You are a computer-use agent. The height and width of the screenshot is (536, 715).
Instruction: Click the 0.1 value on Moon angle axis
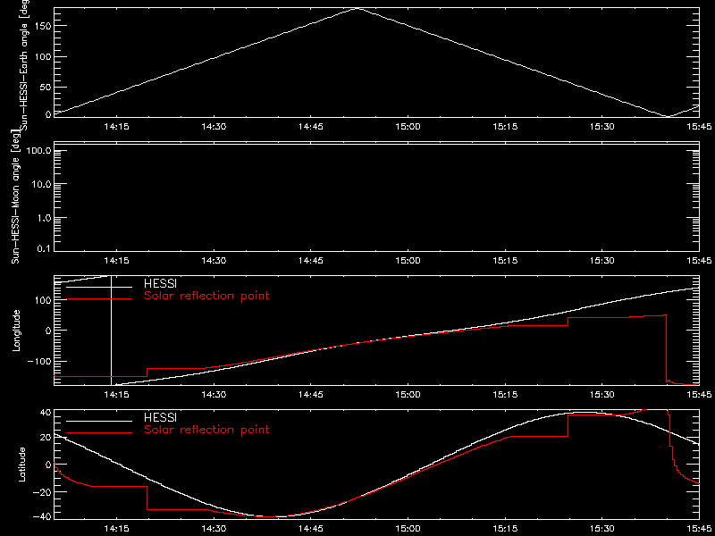click(x=45, y=250)
